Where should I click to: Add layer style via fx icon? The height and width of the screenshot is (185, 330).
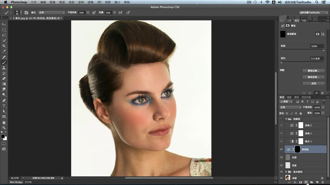(x=295, y=182)
